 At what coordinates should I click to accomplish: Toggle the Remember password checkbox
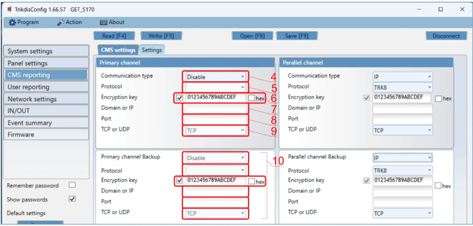click(x=72, y=185)
